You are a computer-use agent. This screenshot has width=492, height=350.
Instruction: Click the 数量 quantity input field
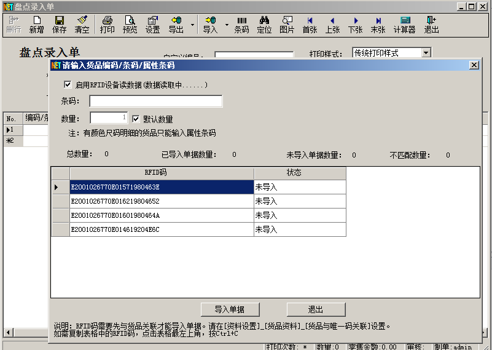click(109, 118)
